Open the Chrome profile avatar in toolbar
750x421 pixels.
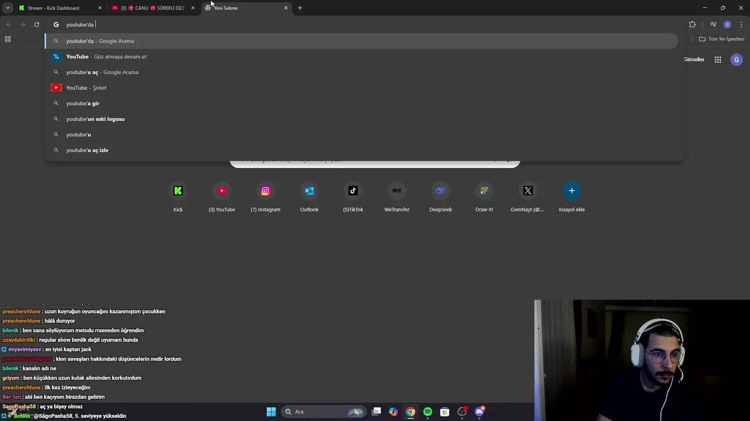pyautogui.click(x=727, y=25)
